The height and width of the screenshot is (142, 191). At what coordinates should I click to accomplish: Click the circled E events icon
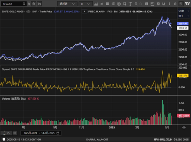(119, 4)
